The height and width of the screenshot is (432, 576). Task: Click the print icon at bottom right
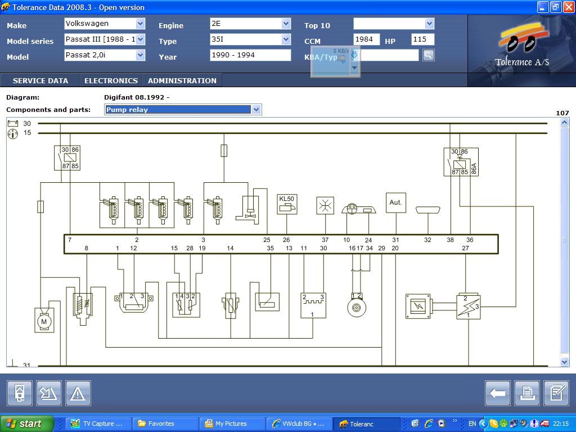click(x=527, y=393)
